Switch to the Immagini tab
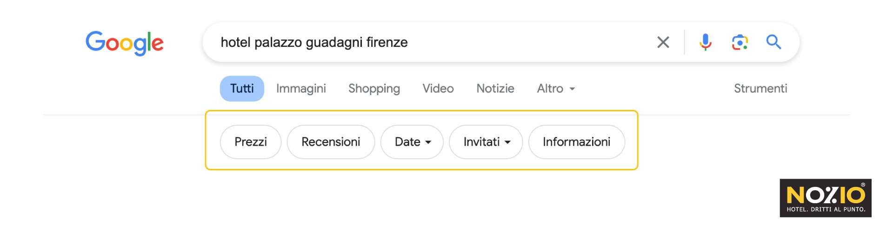The width and height of the screenshot is (893, 232). coord(301,88)
